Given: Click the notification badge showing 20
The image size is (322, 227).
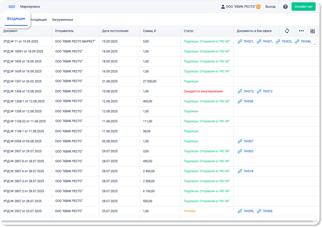Looking at the screenshot, I should coord(258,7).
